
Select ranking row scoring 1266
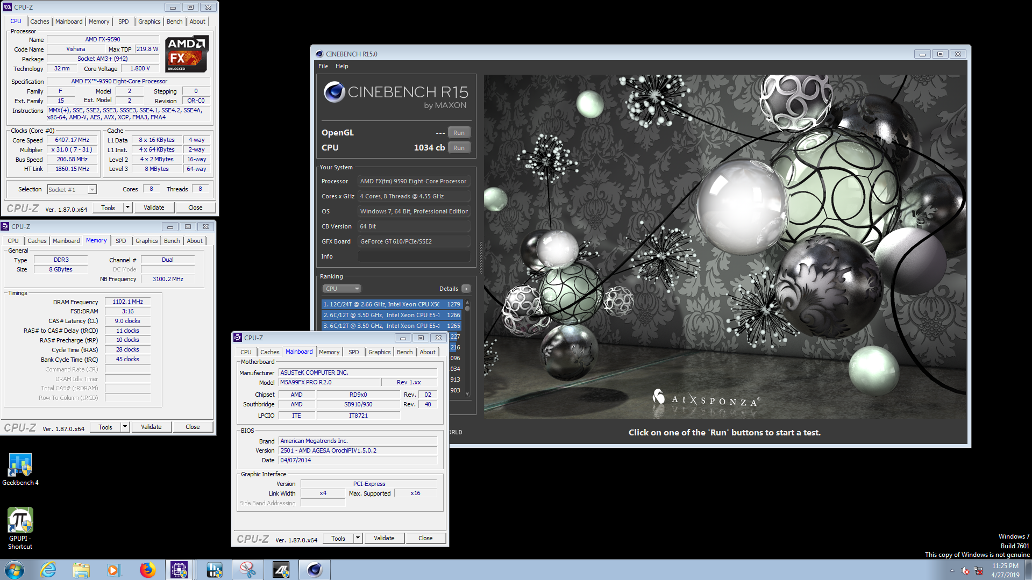pos(392,315)
